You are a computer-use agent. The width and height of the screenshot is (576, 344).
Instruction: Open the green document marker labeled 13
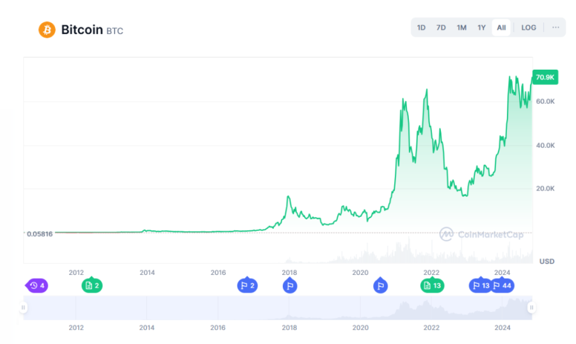(x=432, y=285)
